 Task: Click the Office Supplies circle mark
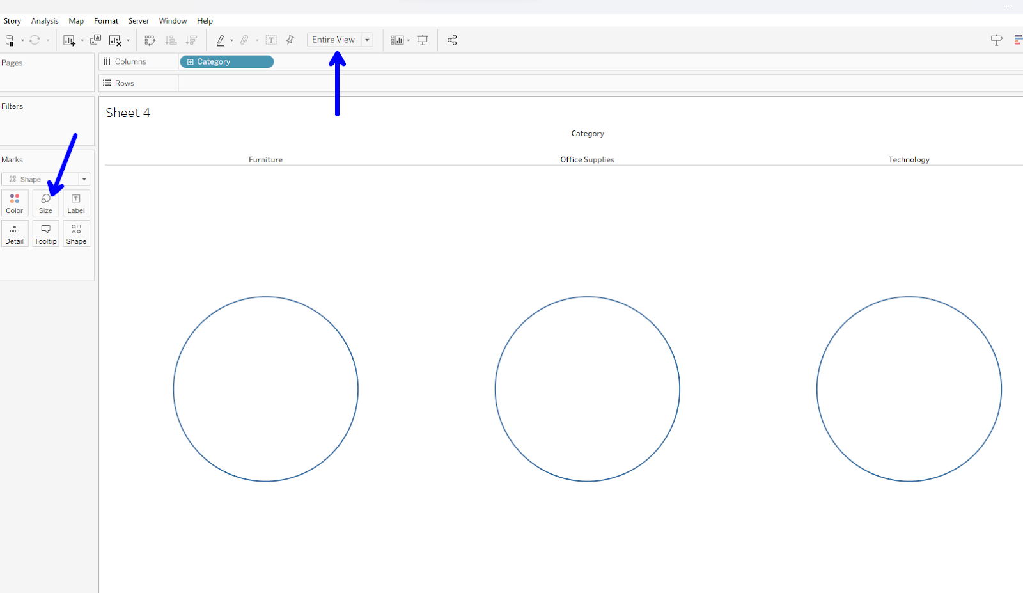click(x=588, y=389)
